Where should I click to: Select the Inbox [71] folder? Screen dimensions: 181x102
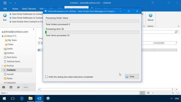12,36
